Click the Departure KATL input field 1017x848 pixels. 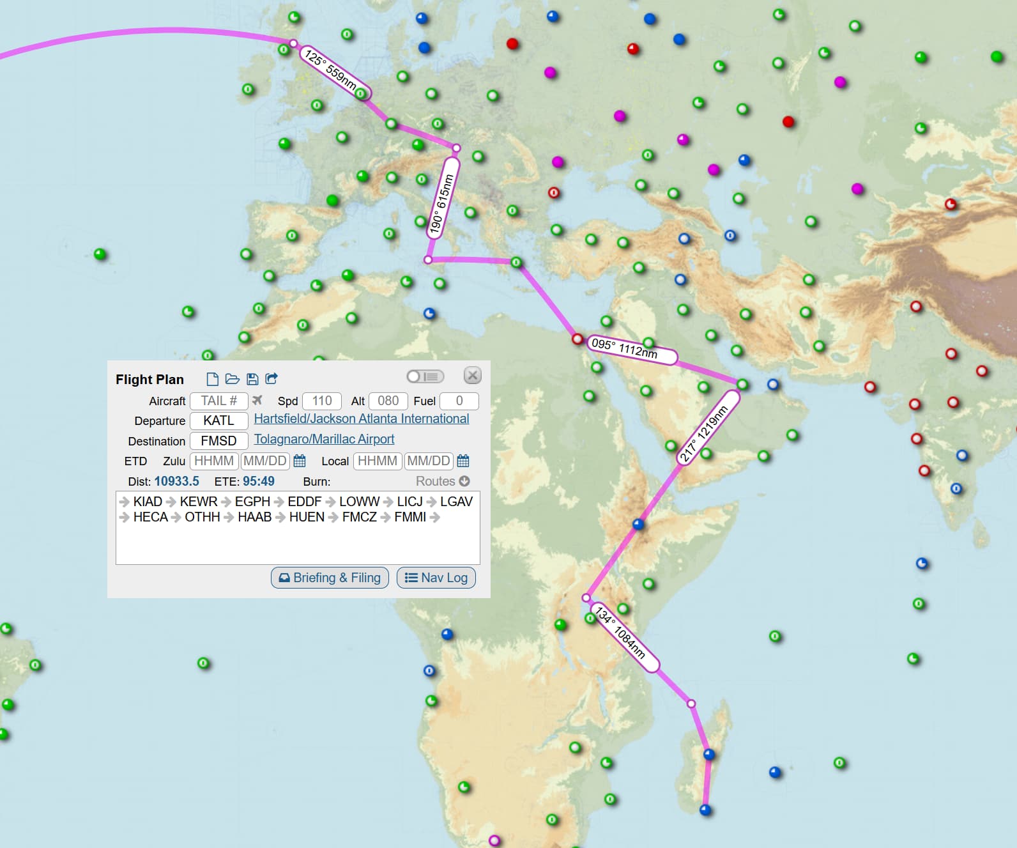pos(218,420)
